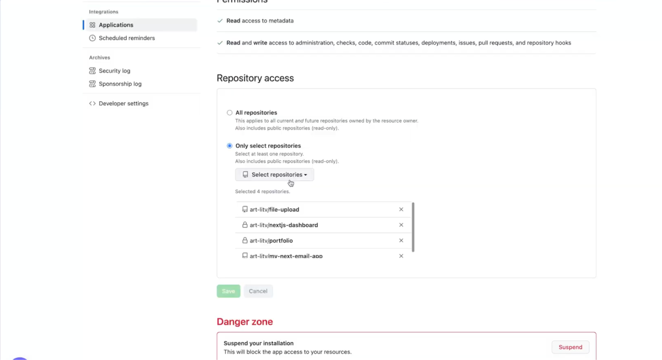
Task: Select the Only select repositories radio
Action: tap(230, 146)
